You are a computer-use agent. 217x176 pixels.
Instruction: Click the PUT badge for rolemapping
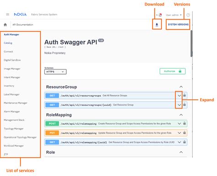tap(52, 133)
